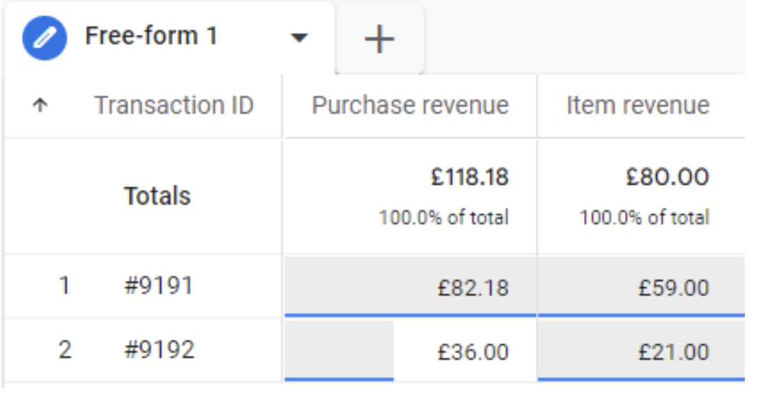Click the £118.18 total purchase revenue
Screen dimensions: 765x402
470,177
